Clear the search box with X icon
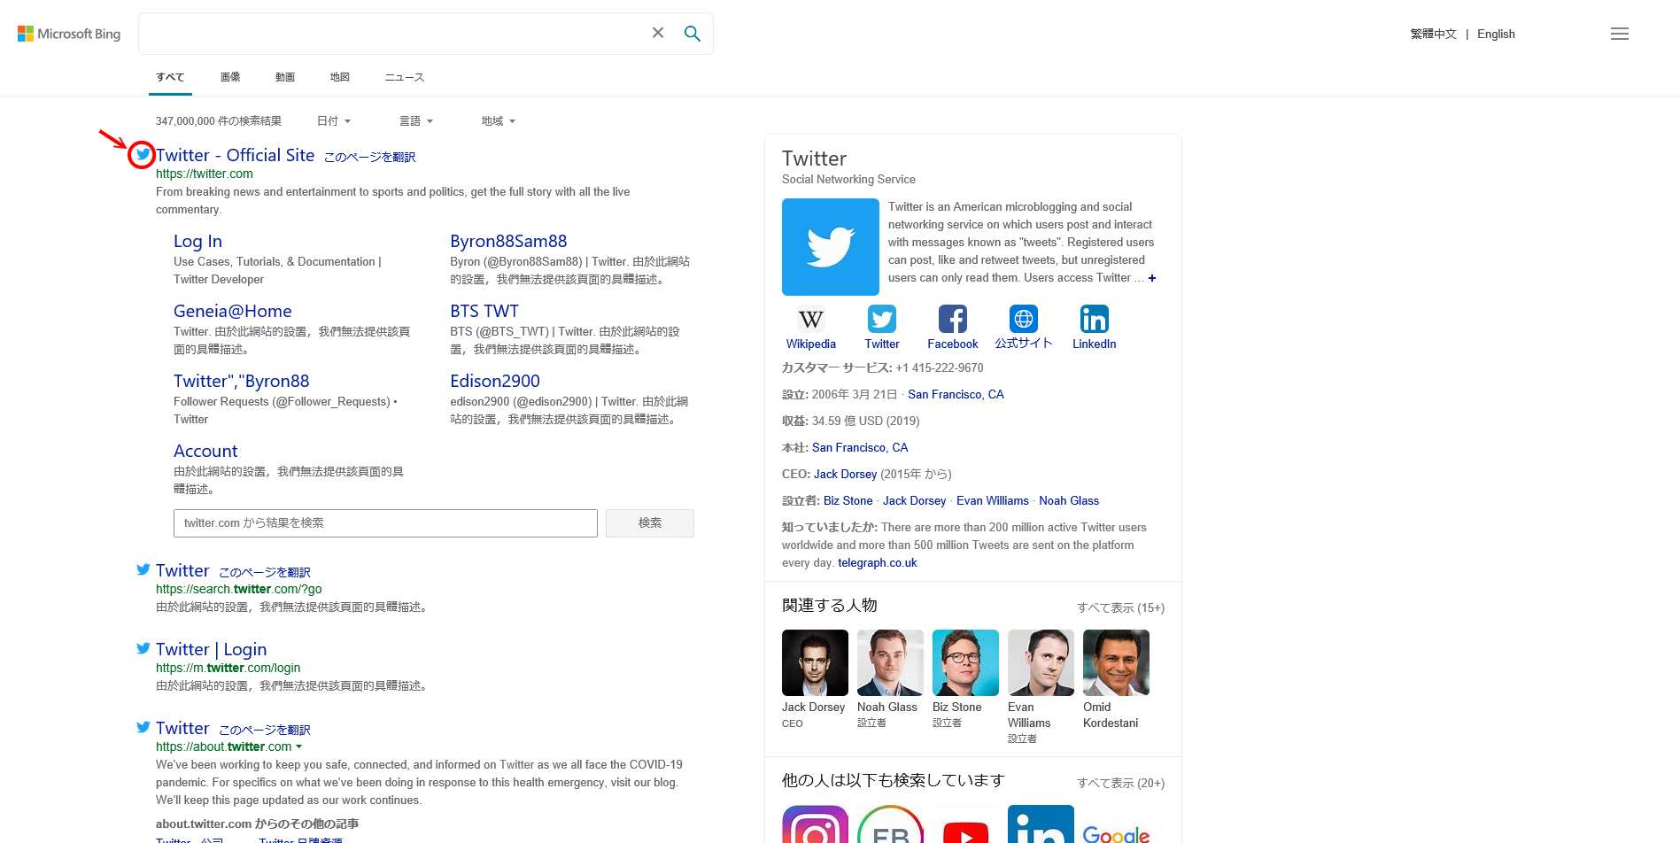 [658, 33]
